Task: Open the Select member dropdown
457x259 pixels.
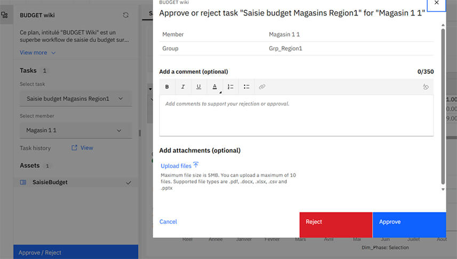Action: click(76, 130)
